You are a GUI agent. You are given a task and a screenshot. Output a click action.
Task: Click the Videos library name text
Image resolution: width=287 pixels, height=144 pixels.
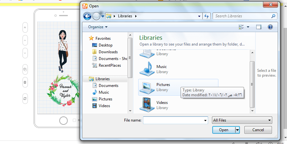[x=162, y=102]
